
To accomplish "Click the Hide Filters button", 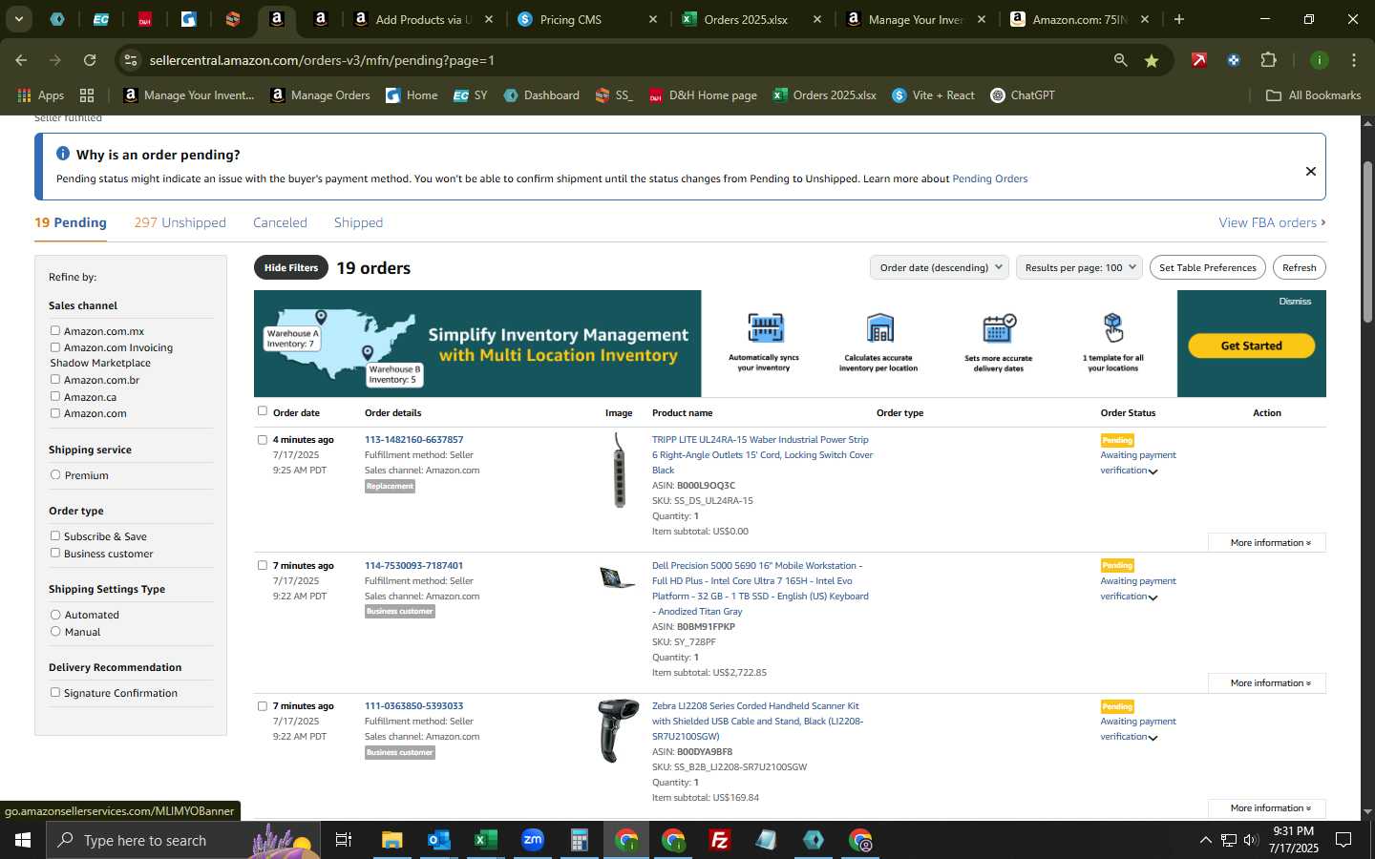I will coord(291,267).
